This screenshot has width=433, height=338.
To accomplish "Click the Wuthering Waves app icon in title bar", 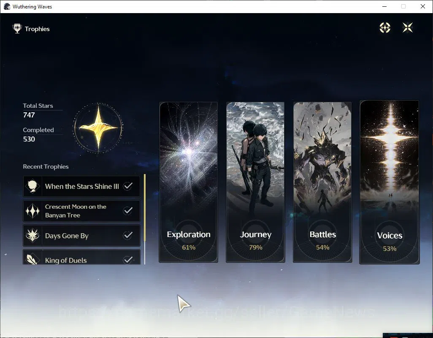I will [7, 6].
